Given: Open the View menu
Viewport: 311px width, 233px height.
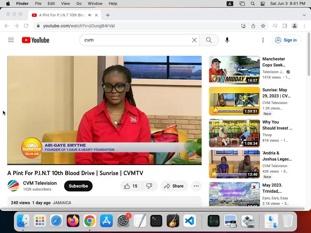Looking at the screenshot, I should tap(66, 4).
